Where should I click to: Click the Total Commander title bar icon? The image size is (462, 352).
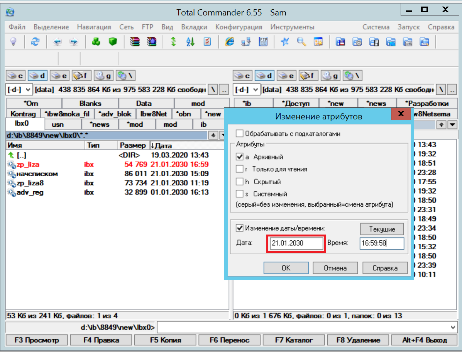point(10,12)
